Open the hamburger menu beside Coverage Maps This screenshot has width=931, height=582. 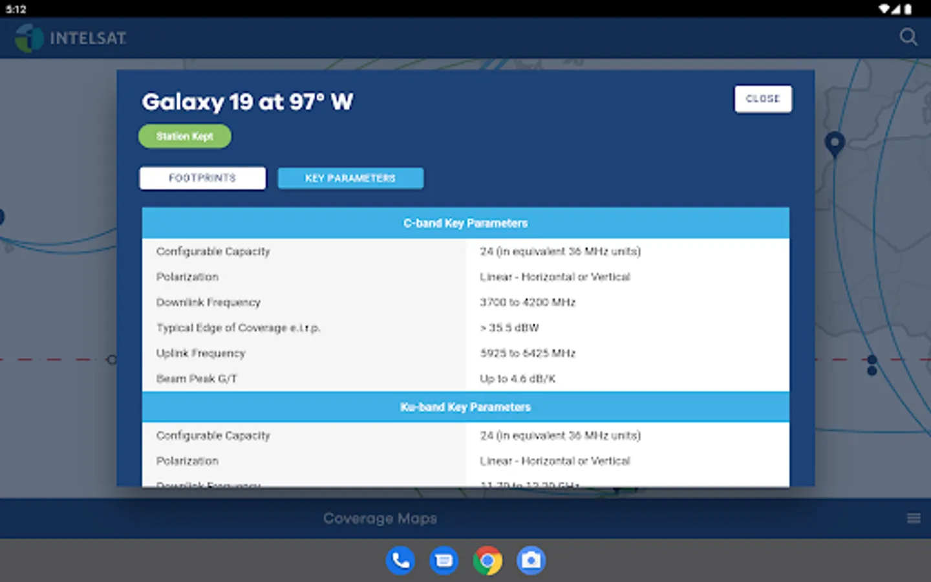[914, 518]
